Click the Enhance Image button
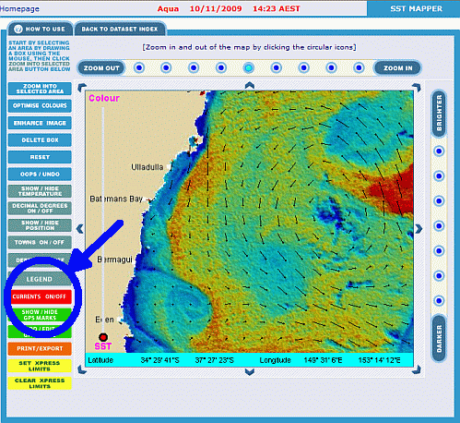The width and height of the screenshot is (460, 423). pyautogui.click(x=40, y=123)
